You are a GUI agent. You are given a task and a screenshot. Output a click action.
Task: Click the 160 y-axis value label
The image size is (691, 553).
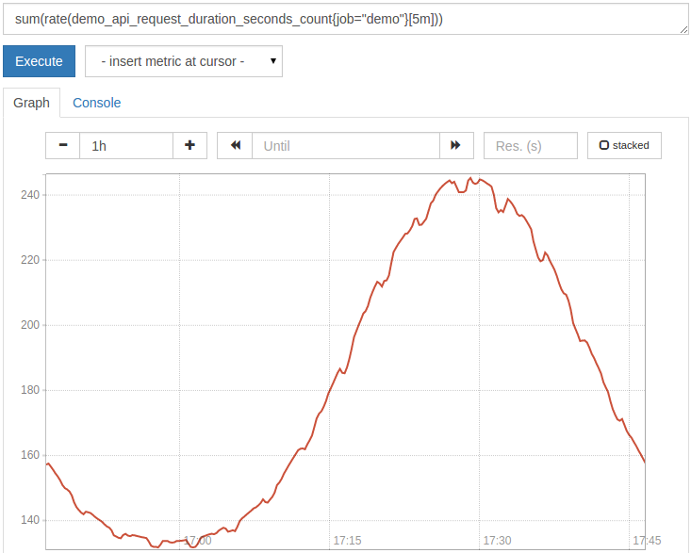click(x=30, y=455)
